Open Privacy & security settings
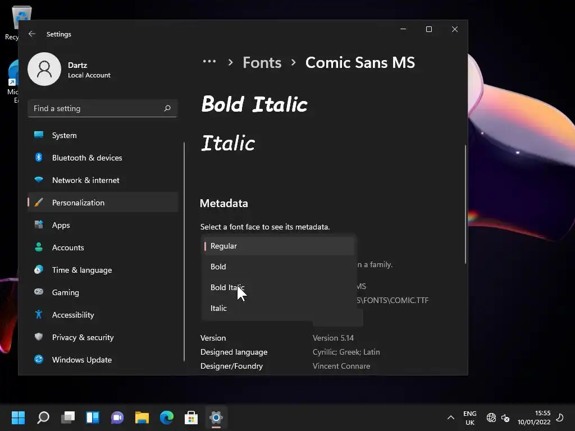The height and width of the screenshot is (431, 575). pos(103,337)
